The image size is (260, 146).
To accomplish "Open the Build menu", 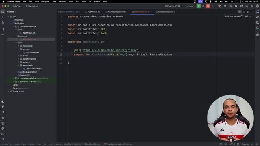I will 70,2.
